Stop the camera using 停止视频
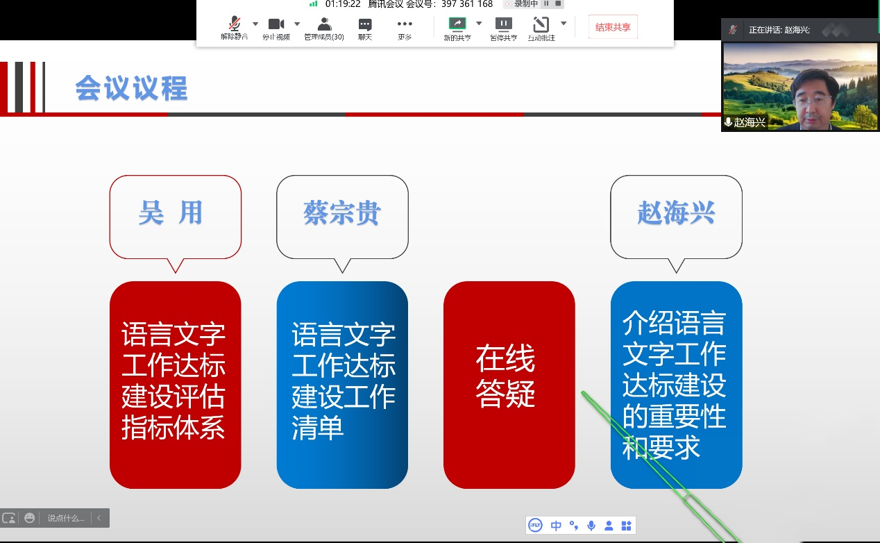 276,28
